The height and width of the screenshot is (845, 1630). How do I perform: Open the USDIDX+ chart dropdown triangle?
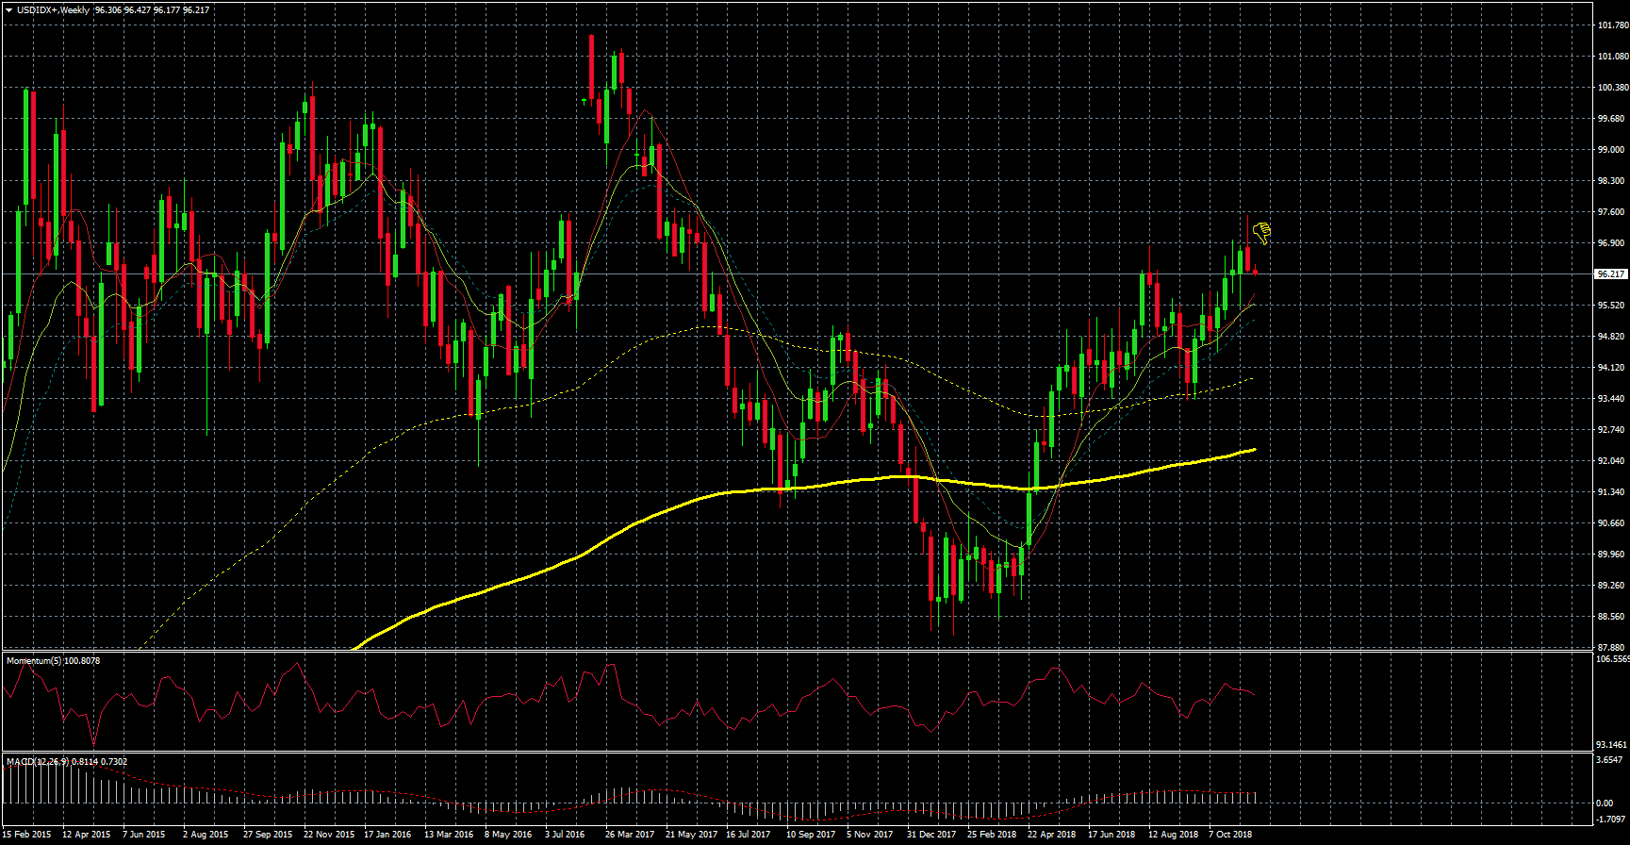[x=8, y=10]
